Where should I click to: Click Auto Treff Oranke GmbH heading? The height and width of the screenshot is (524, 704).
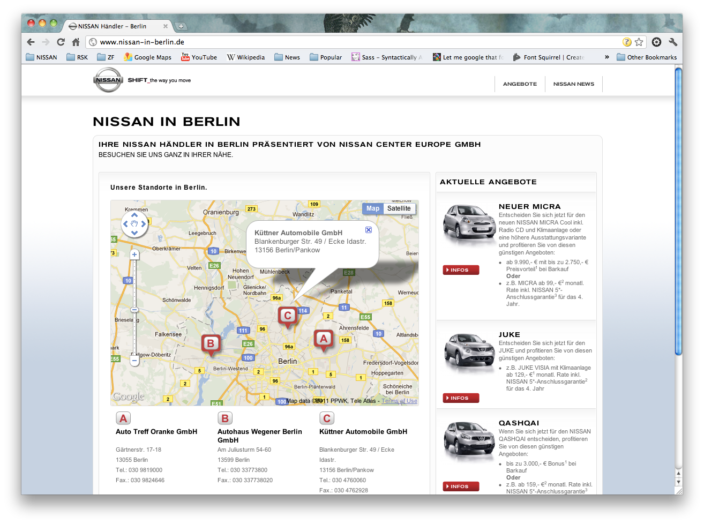tap(156, 432)
